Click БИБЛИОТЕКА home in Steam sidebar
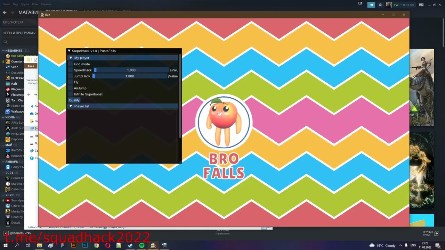The height and width of the screenshot is (250, 445). tap(13, 22)
